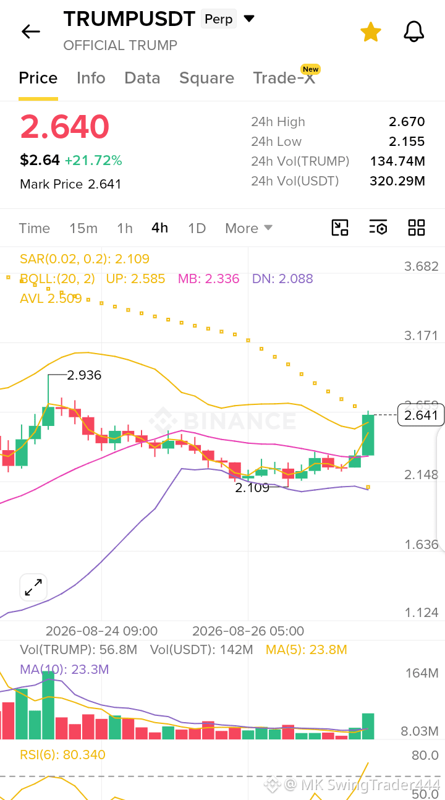Click the 2026-08-26 05:00 date label

pyautogui.click(x=248, y=631)
